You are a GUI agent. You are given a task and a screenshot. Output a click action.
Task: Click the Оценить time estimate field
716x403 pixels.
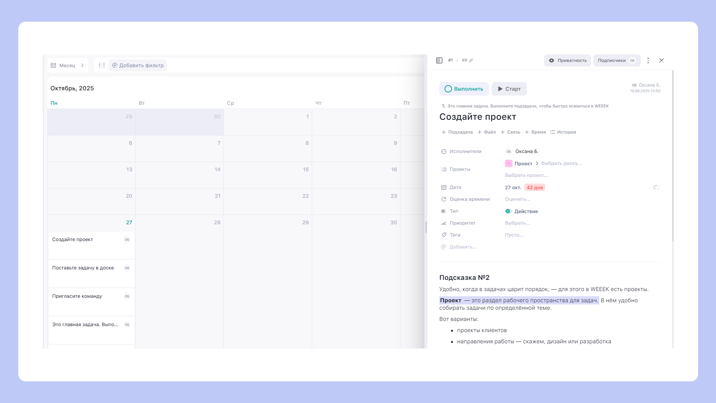(517, 199)
